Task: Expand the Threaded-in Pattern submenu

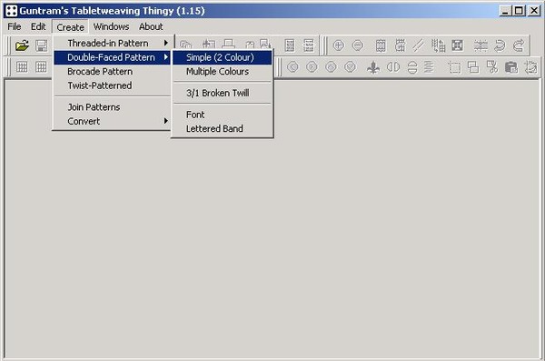Action: 112,43
